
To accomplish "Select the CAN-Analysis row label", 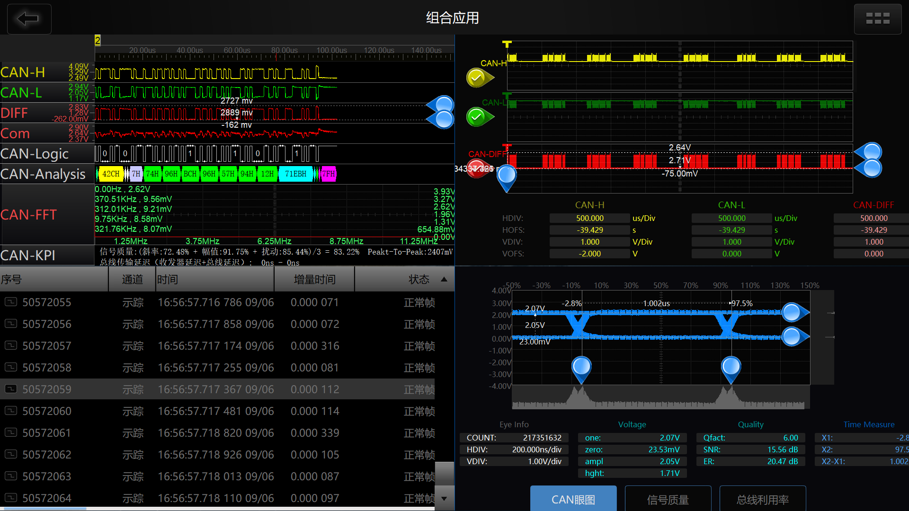I will point(47,174).
